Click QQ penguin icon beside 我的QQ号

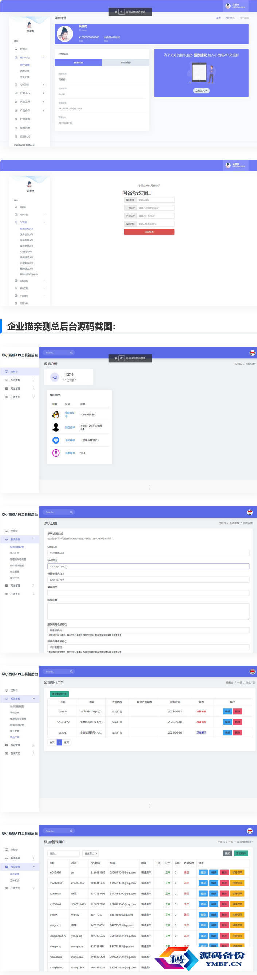[x=56, y=414]
